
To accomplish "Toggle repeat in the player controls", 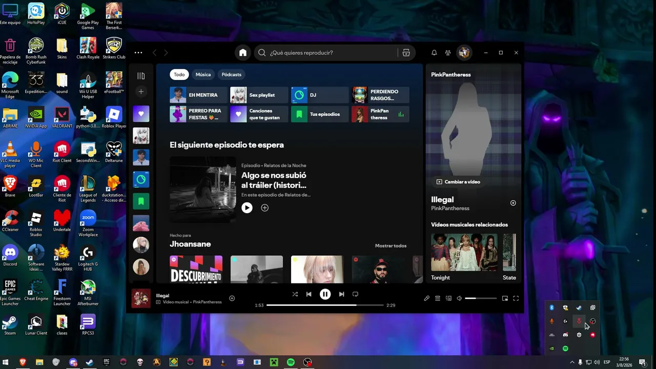I will click(x=355, y=294).
